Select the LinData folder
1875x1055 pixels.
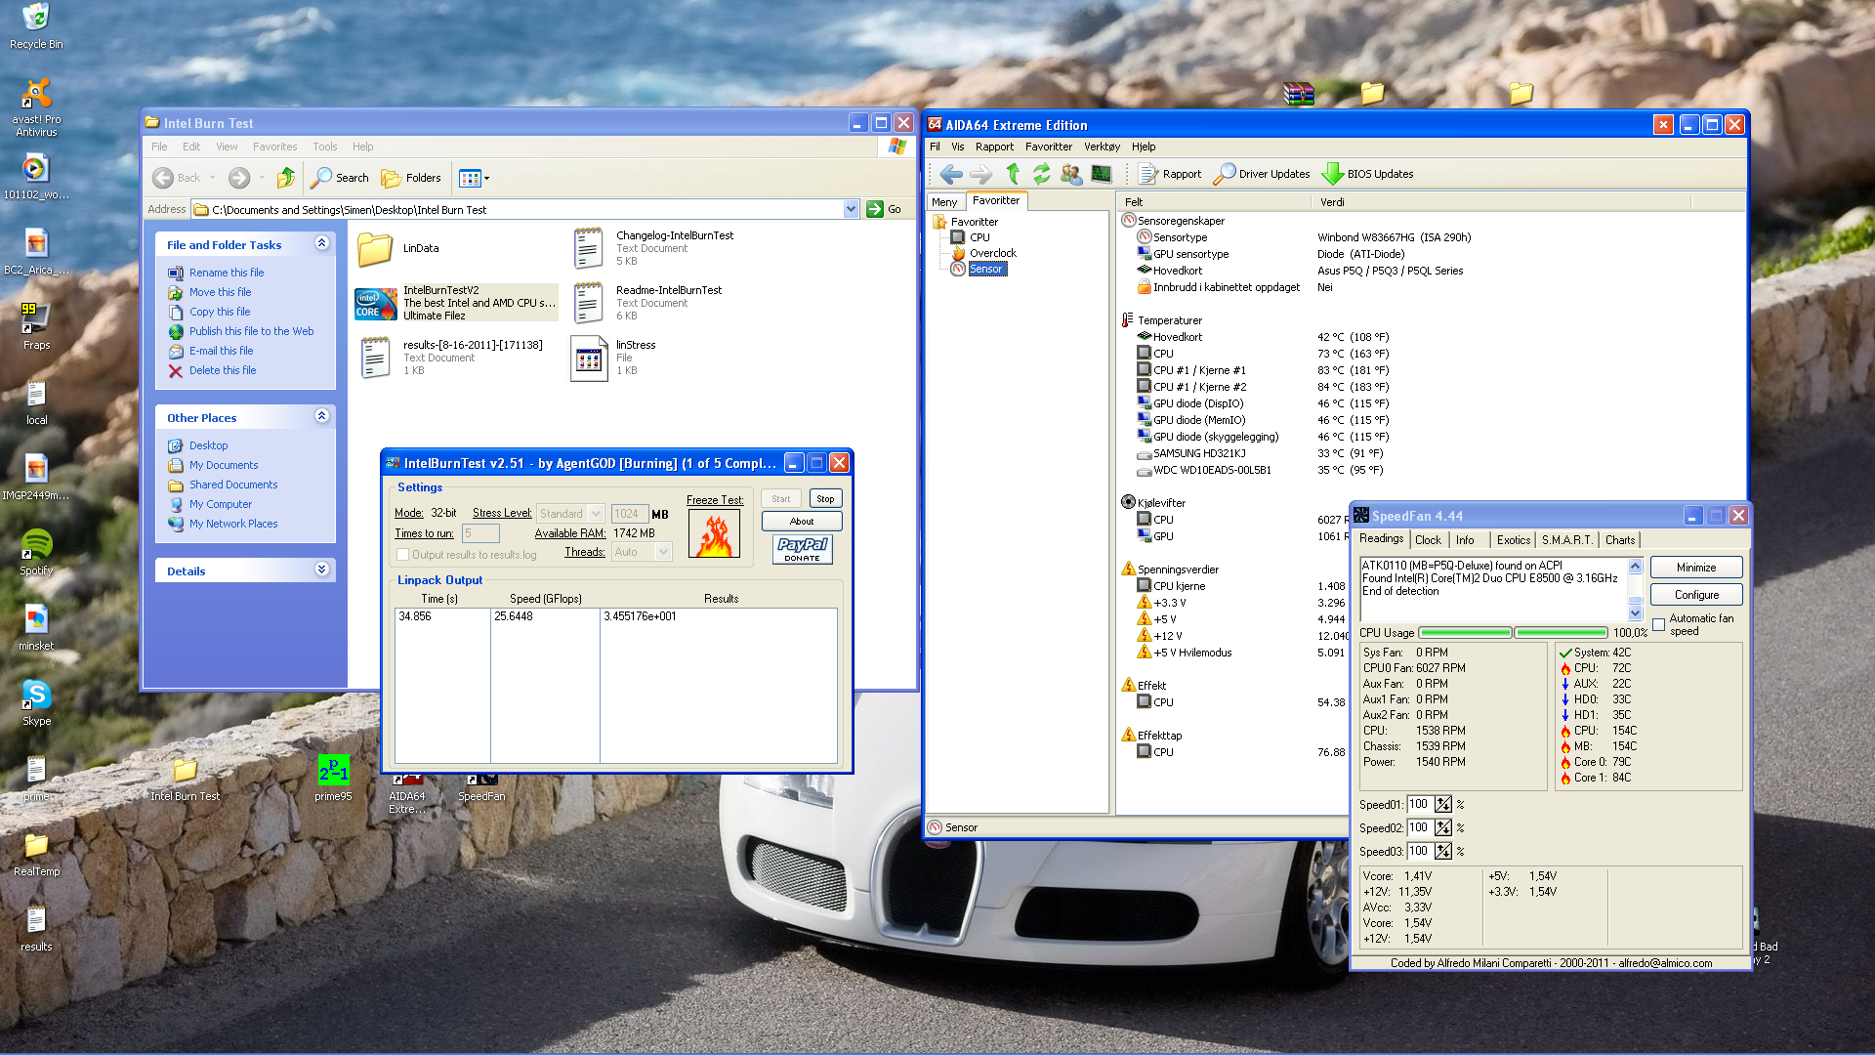(398, 249)
